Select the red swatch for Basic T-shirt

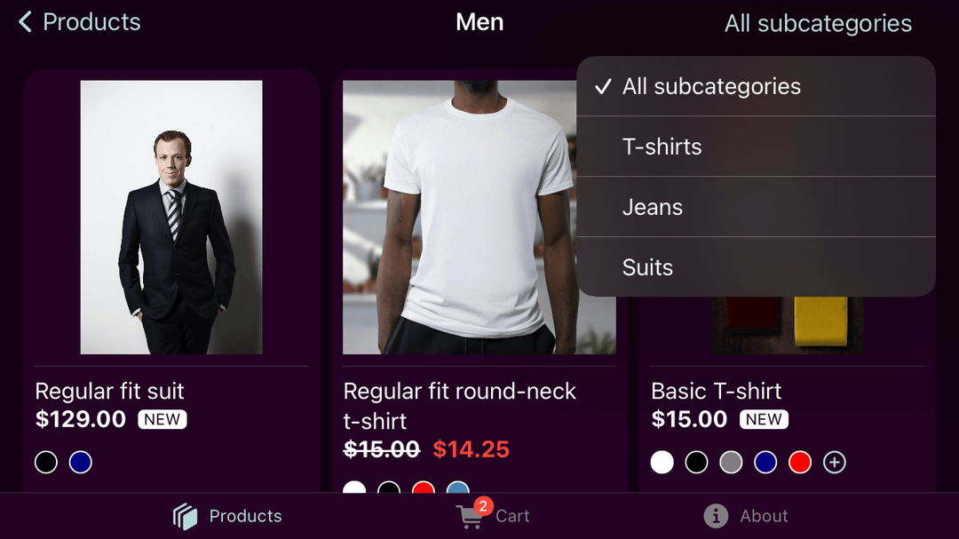pos(799,462)
